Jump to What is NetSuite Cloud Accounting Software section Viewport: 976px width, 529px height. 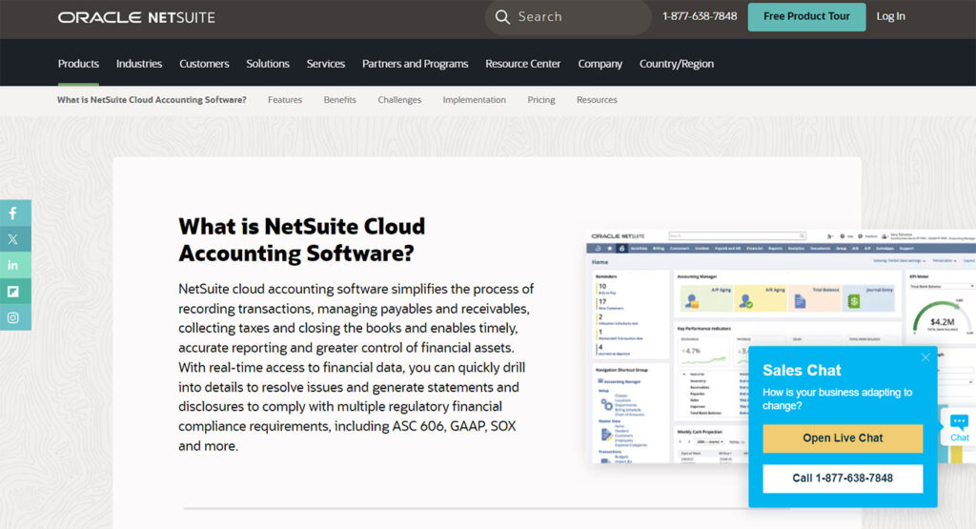click(152, 99)
